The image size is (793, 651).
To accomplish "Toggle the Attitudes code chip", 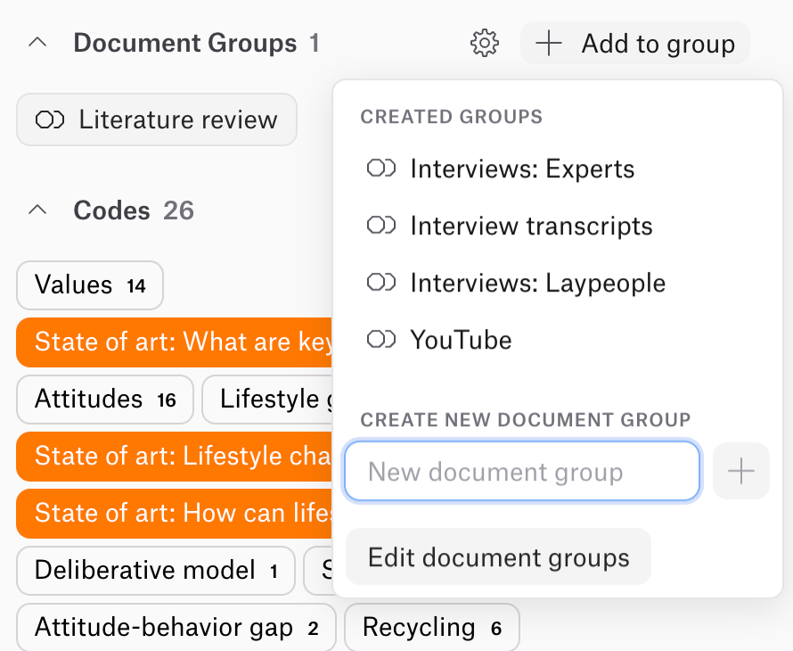I will point(104,400).
